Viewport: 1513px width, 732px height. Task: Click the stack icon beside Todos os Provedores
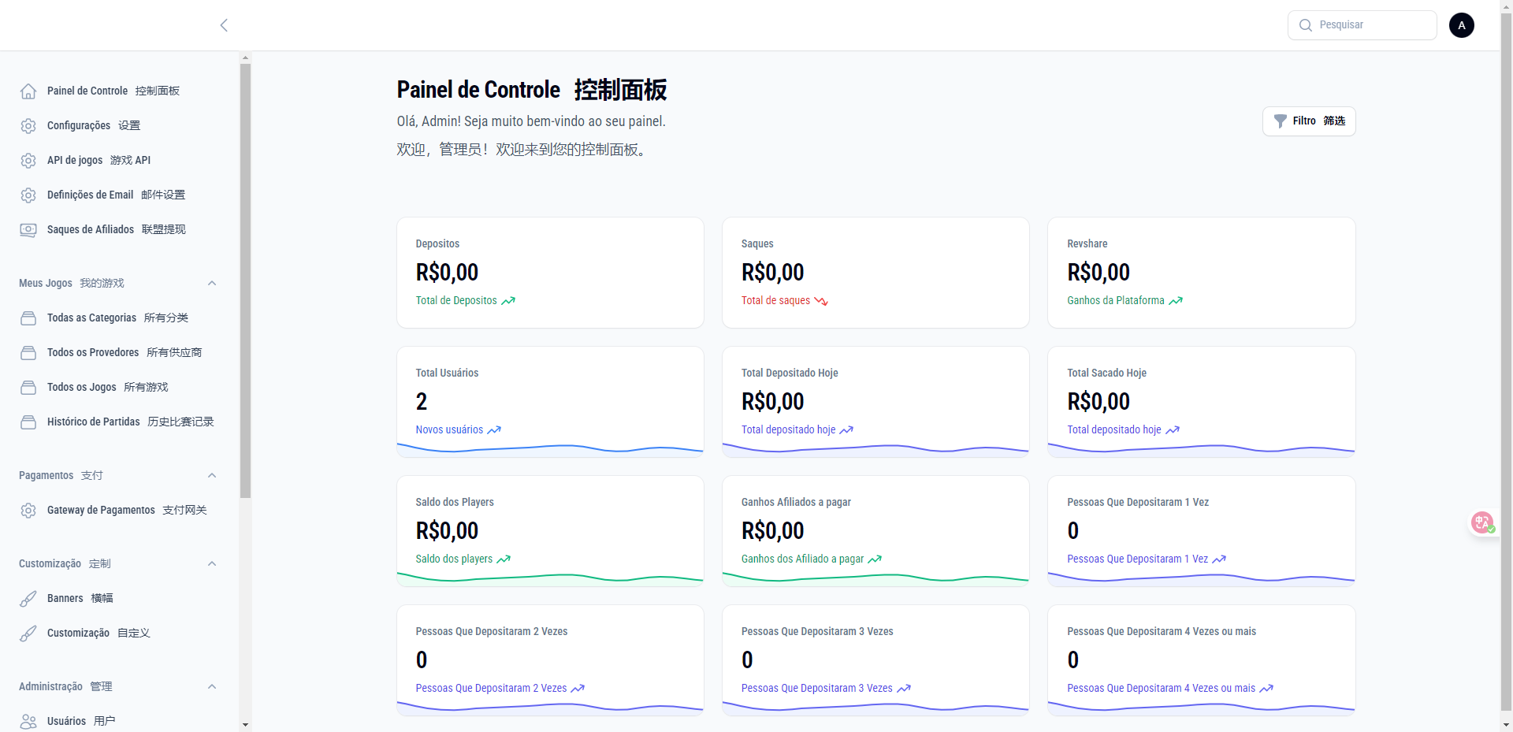(x=28, y=353)
